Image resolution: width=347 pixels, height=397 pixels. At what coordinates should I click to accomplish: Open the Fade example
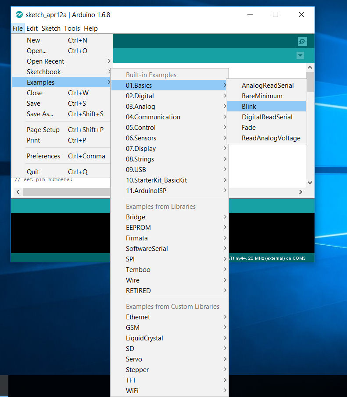point(266,128)
